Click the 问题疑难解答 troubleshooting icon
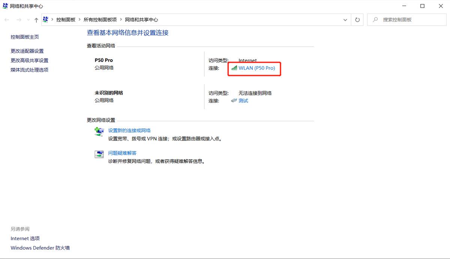The height and width of the screenshot is (259, 450). click(99, 154)
